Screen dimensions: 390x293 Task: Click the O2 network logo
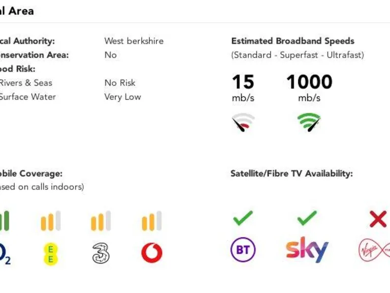[x=5, y=254]
